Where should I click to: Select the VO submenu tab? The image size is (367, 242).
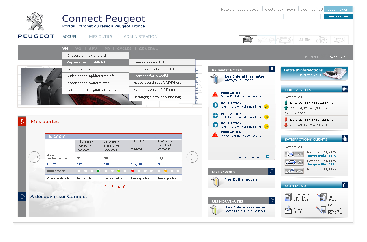point(78,49)
